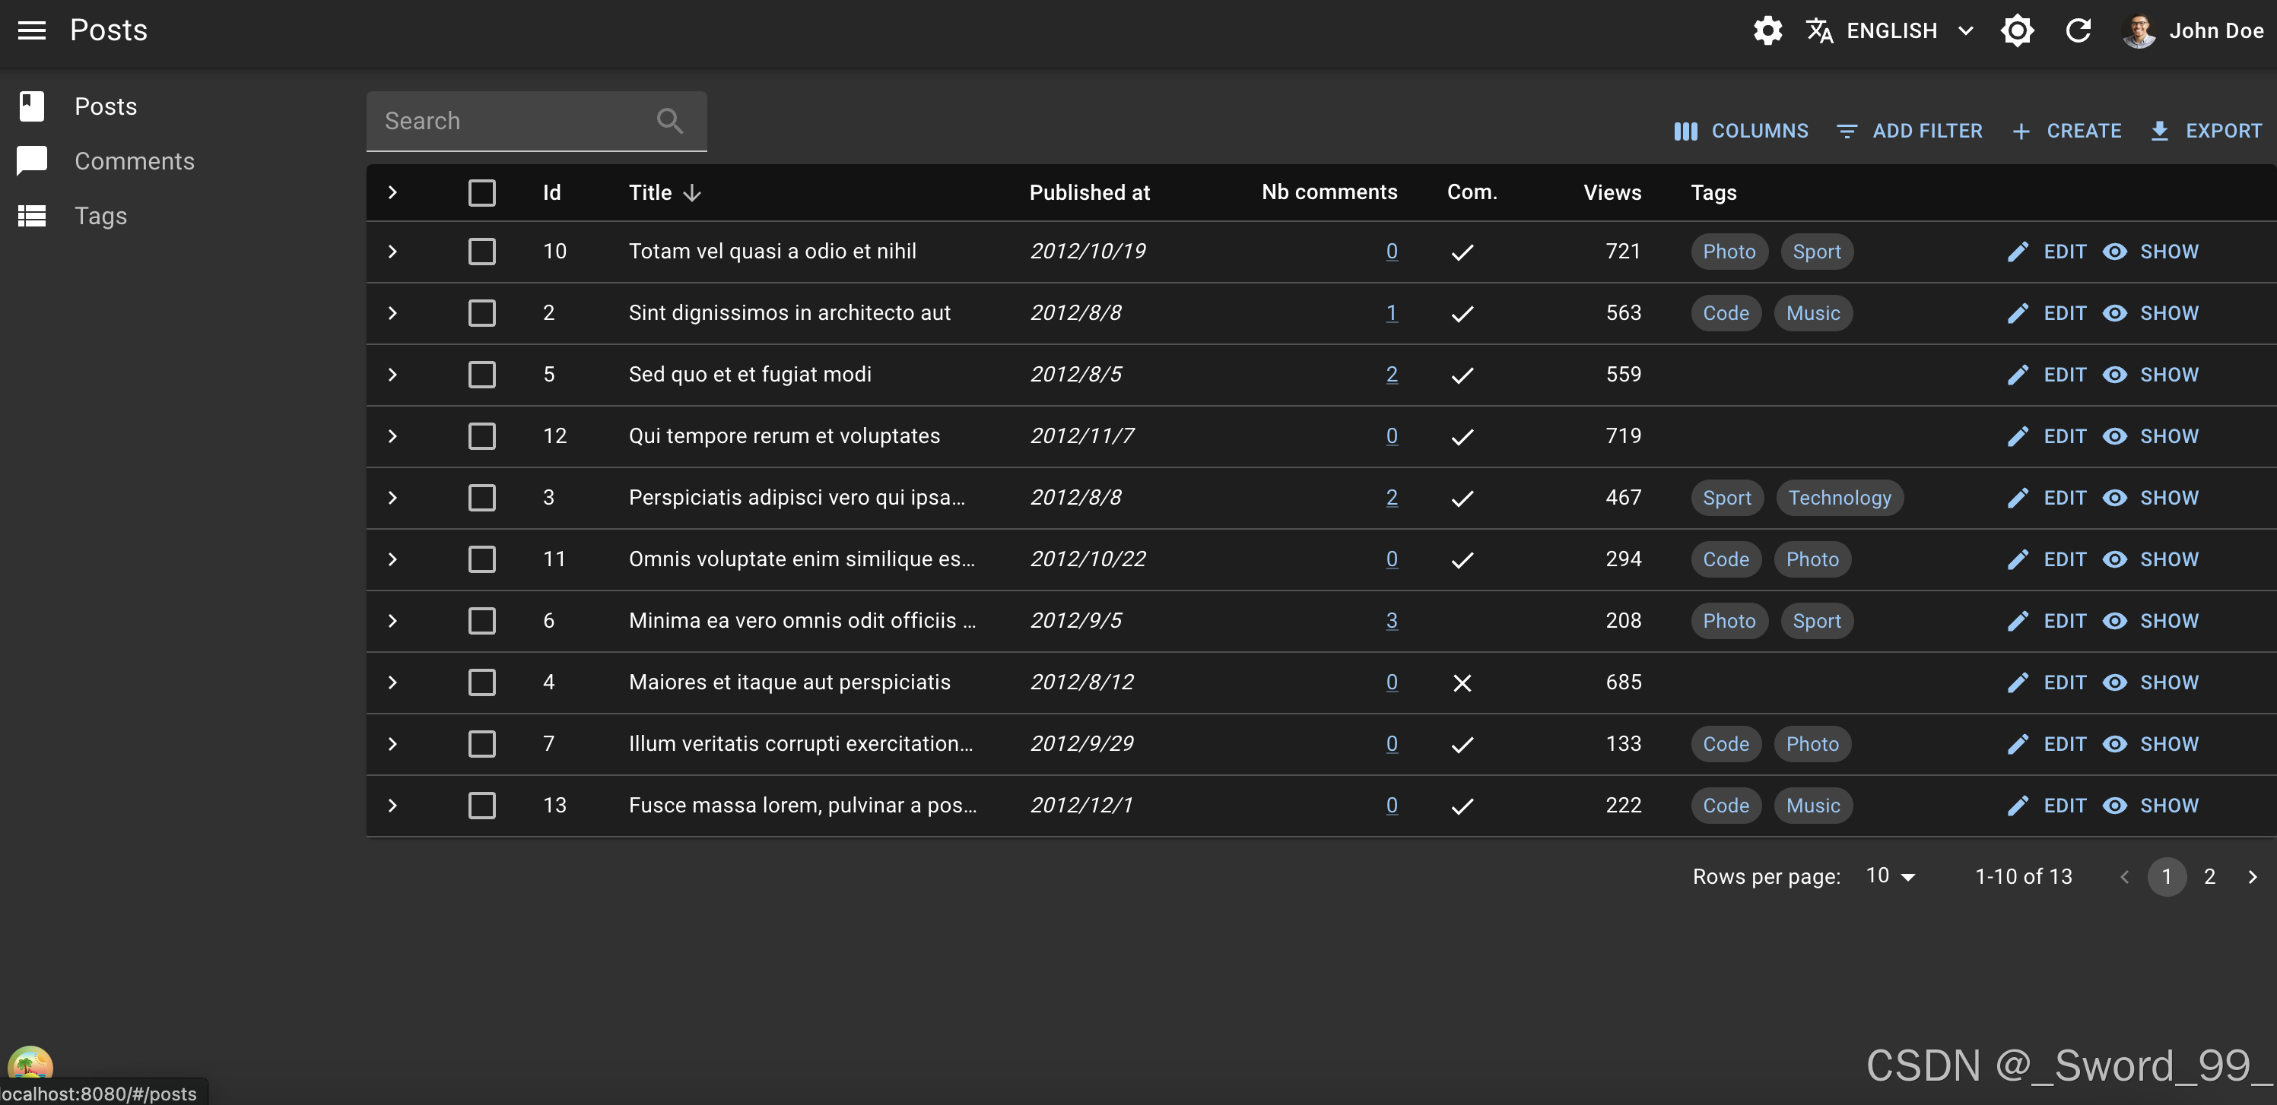Expand row of Totam vel quasi post
The image size is (2277, 1105).
(392, 252)
